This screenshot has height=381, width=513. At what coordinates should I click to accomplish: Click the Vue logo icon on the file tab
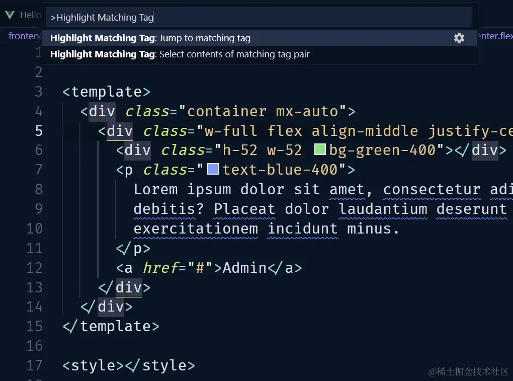(10, 15)
